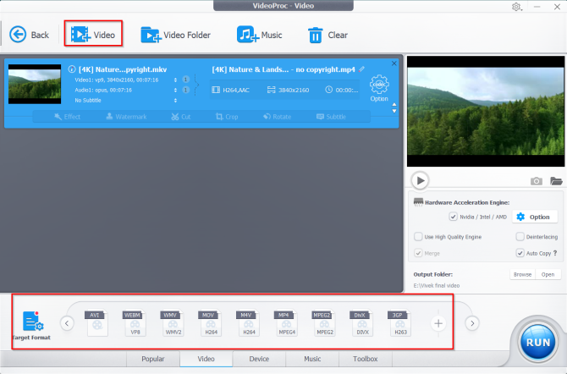
Task: Open the codec Option gear
Action: point(379,87)
